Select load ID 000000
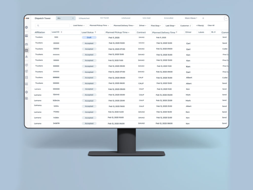Viewport: 253px width, 190px height. (x=56, y=89)
